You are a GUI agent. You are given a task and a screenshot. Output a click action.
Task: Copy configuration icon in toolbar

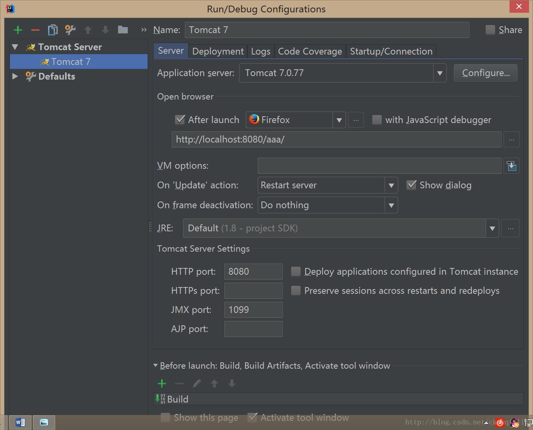[53, 30]
